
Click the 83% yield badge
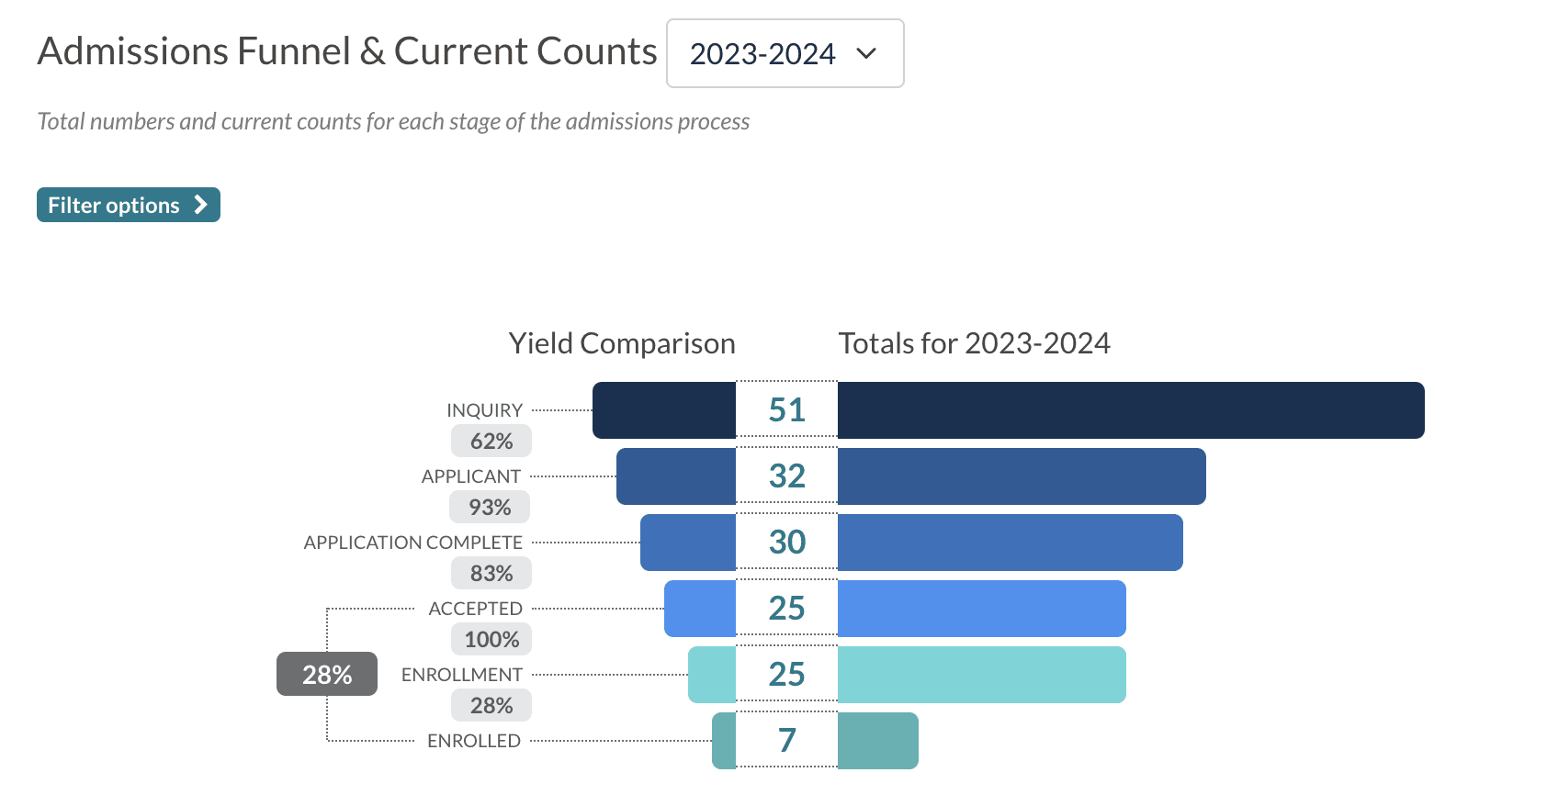click(491, 574)
